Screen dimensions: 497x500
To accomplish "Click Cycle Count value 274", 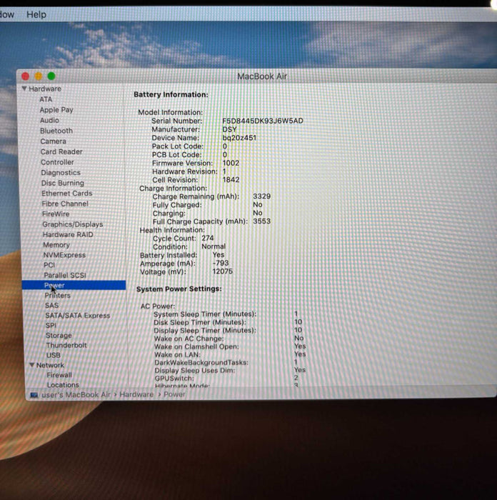I will [208, 238].
